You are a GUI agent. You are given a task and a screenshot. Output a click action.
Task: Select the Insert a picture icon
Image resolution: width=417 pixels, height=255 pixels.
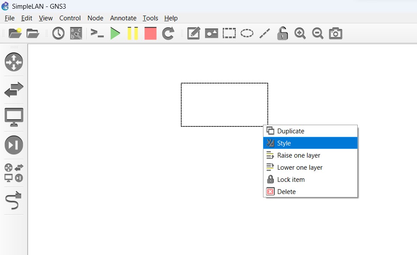[212, 33]
